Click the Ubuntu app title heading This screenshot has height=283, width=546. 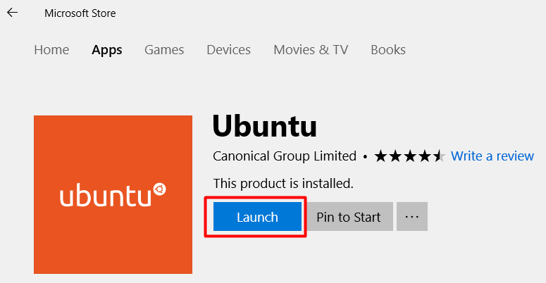point(265,126)
